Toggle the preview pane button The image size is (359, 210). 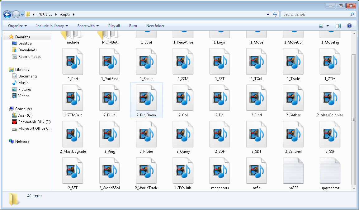338,26
